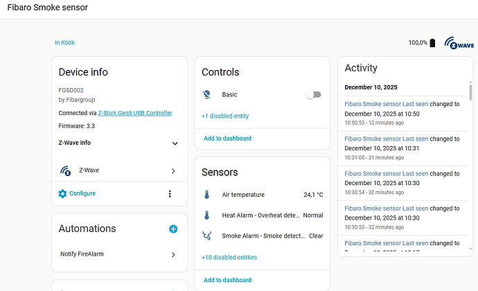Click the Heat Alarm thermometer icon

207,215
